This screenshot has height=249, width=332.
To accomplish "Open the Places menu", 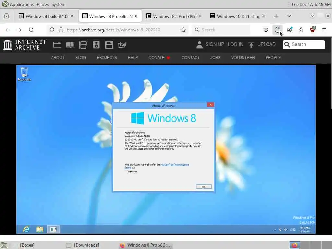I will pyautogui.click(x=43, y=4).
